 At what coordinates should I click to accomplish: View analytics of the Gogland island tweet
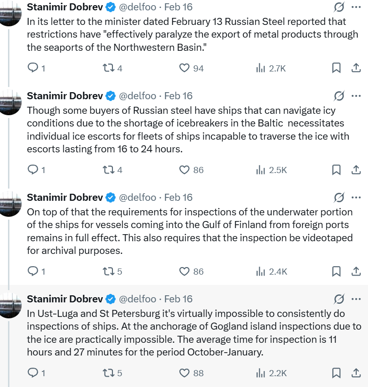(x=261, y=373)
